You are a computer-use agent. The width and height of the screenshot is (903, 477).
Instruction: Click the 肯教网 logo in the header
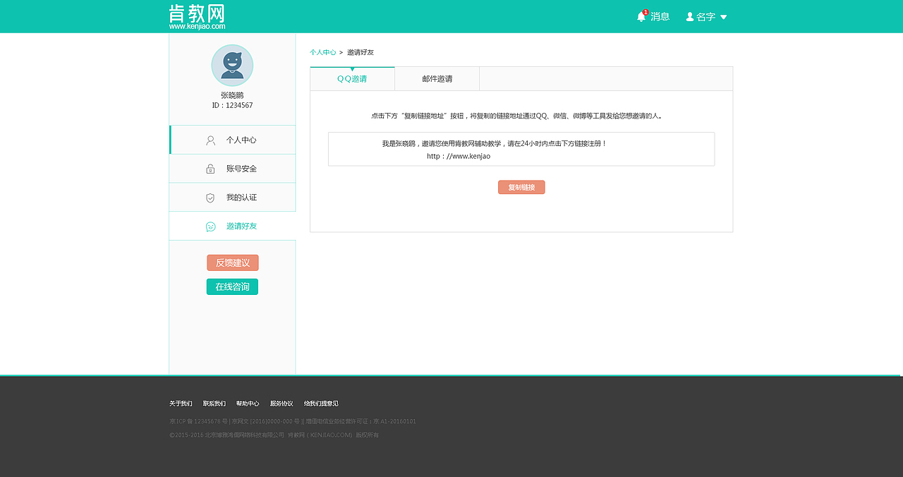pos(197,16)
